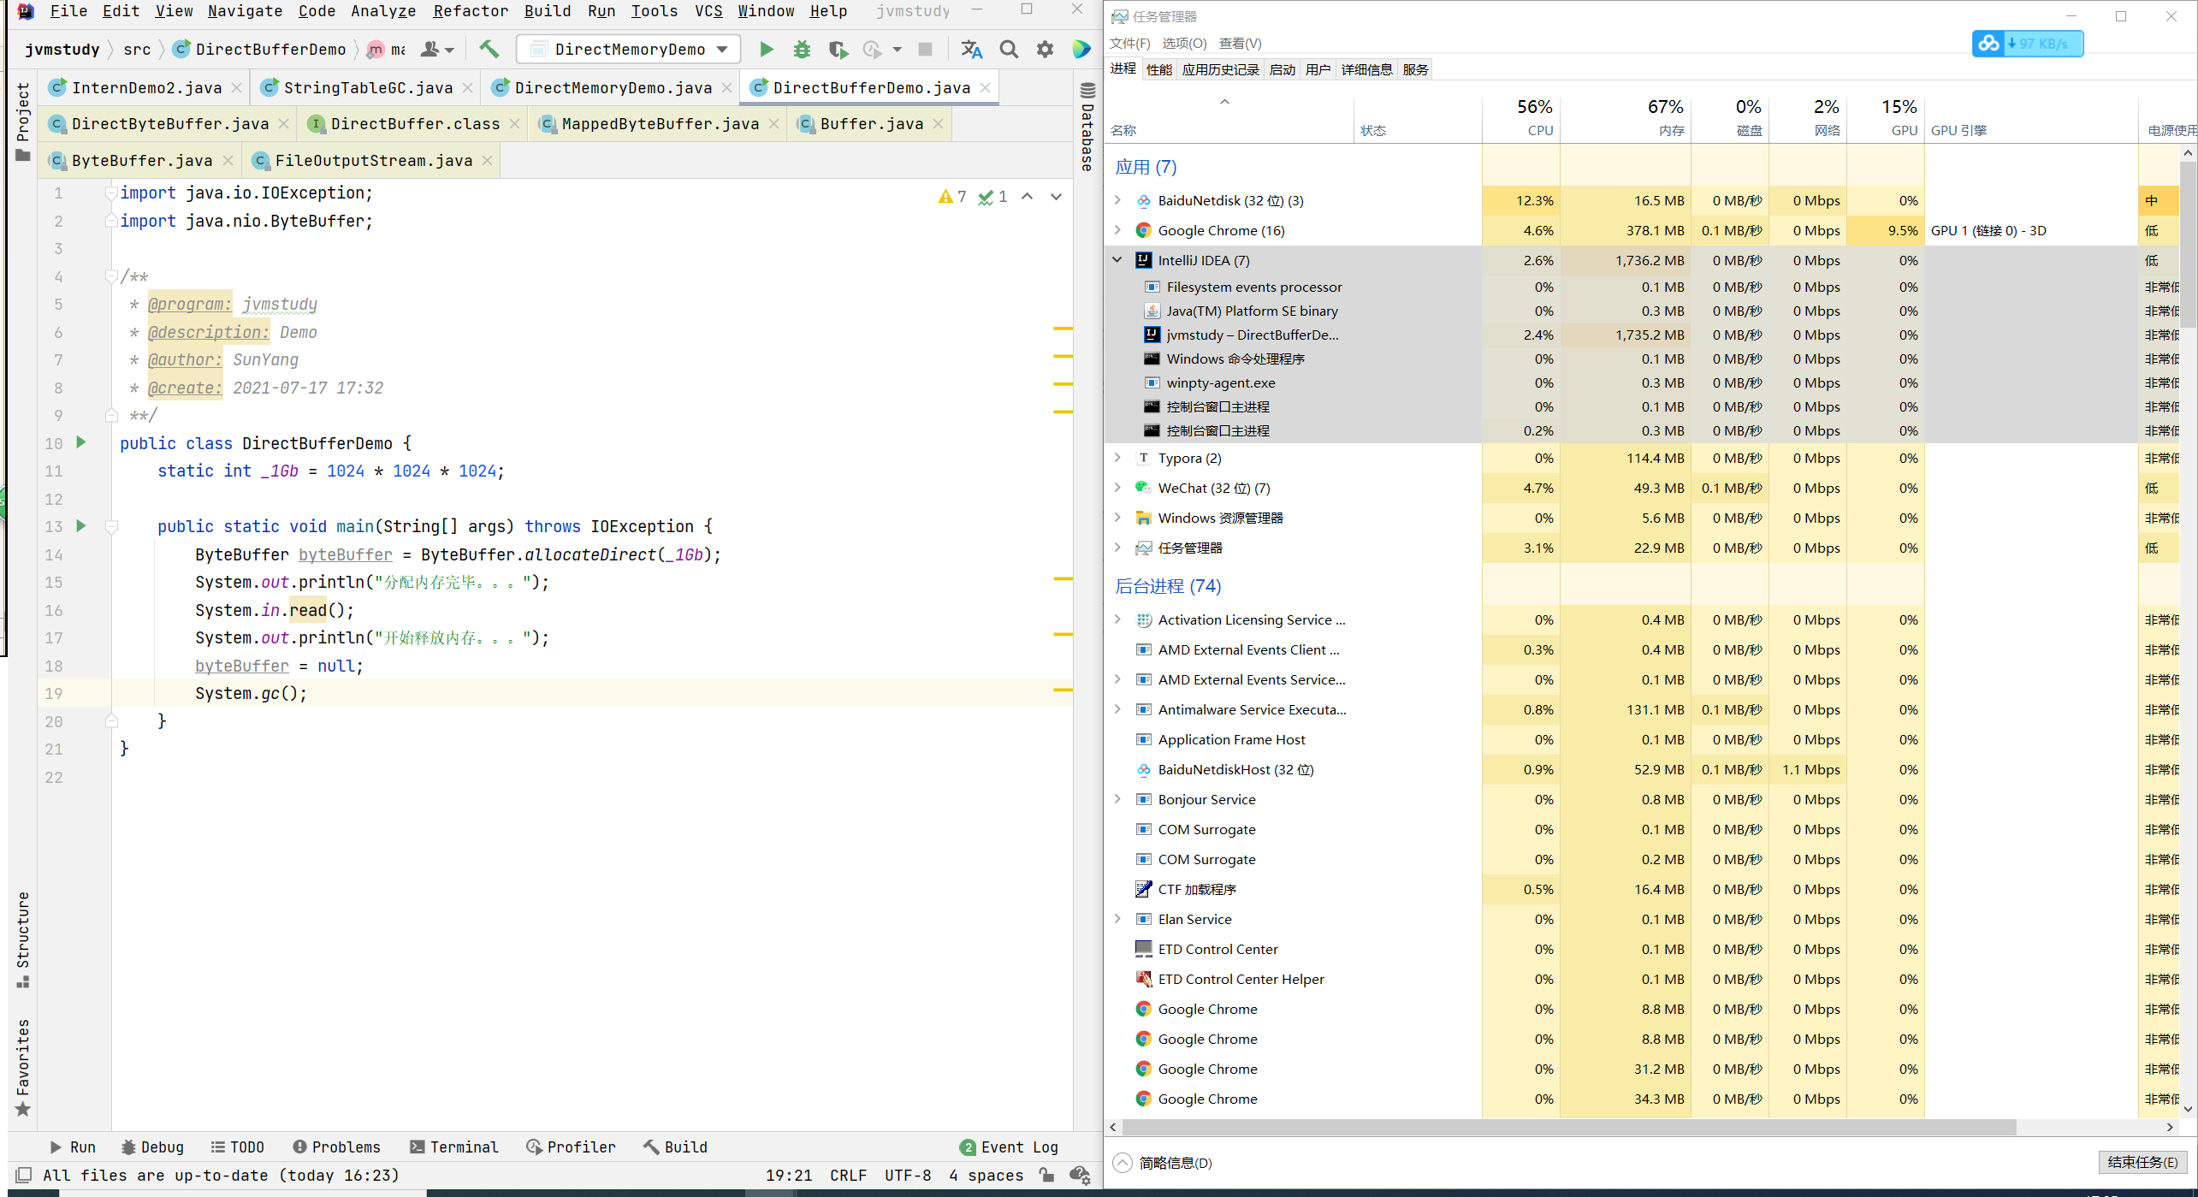Expand Google Chrome (16) process group
This screenshot has width=2198, height=1197.
tap(1117, 230)
